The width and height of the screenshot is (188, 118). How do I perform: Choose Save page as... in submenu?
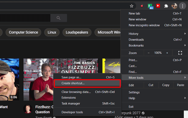pyautogui.click(x=87, y=77)
